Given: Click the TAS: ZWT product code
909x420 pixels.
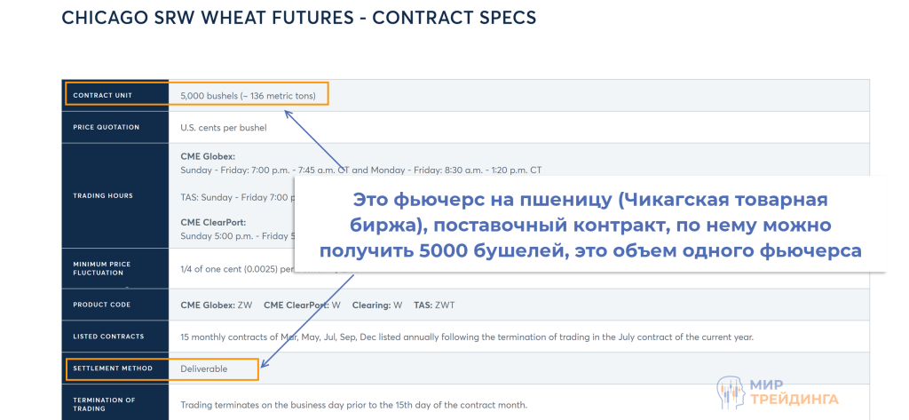Looking at the screenshot, I should 435,305.
